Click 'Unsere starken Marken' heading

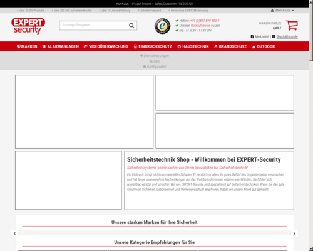[x=155, y=222]
